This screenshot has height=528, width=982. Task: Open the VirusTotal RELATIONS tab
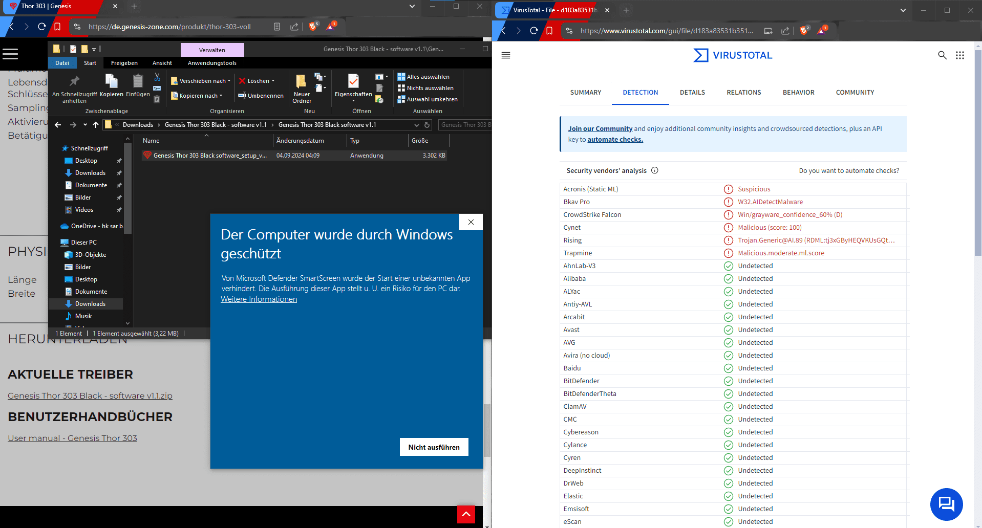(744, 93)
